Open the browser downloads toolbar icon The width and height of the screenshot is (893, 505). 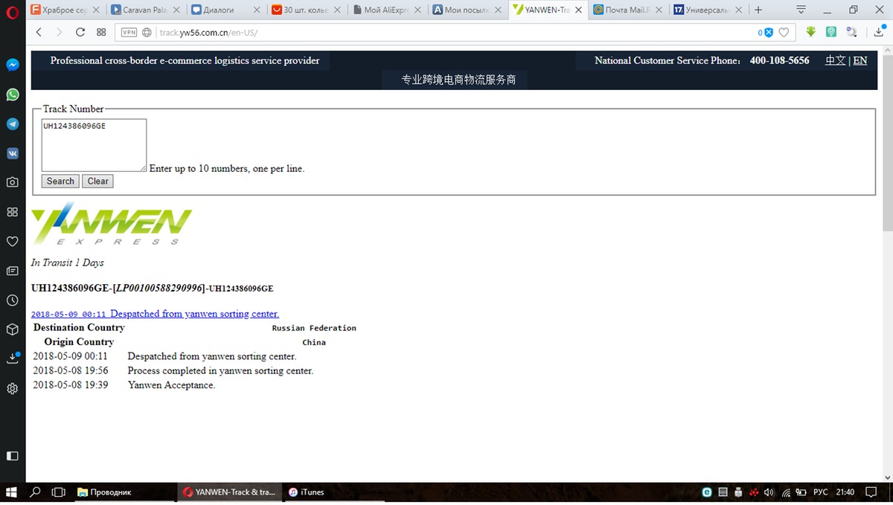point(879,32)
